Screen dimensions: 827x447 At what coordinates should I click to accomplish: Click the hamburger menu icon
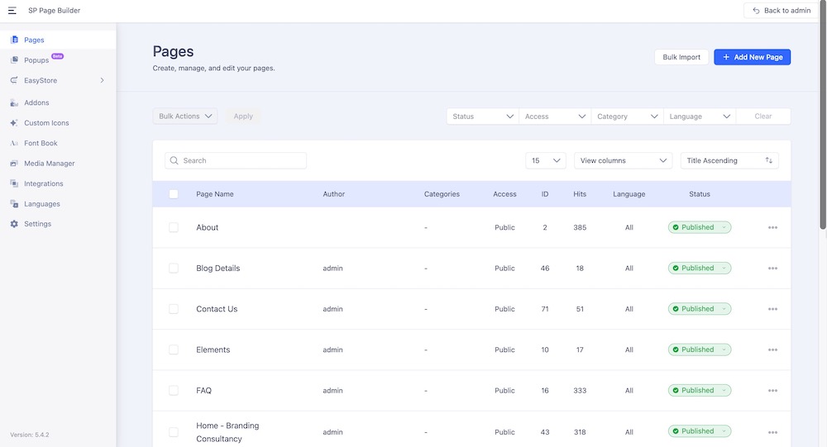[12, 10]
